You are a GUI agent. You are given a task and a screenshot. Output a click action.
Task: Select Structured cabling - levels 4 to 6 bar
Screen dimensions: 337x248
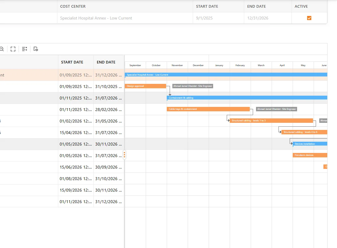(x=304, y=132)
